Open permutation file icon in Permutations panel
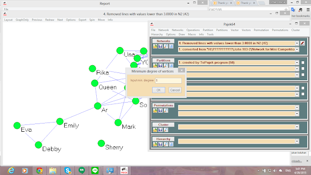Image resolution: width=311 pixels, height=175 pixels. coord(155,111)
